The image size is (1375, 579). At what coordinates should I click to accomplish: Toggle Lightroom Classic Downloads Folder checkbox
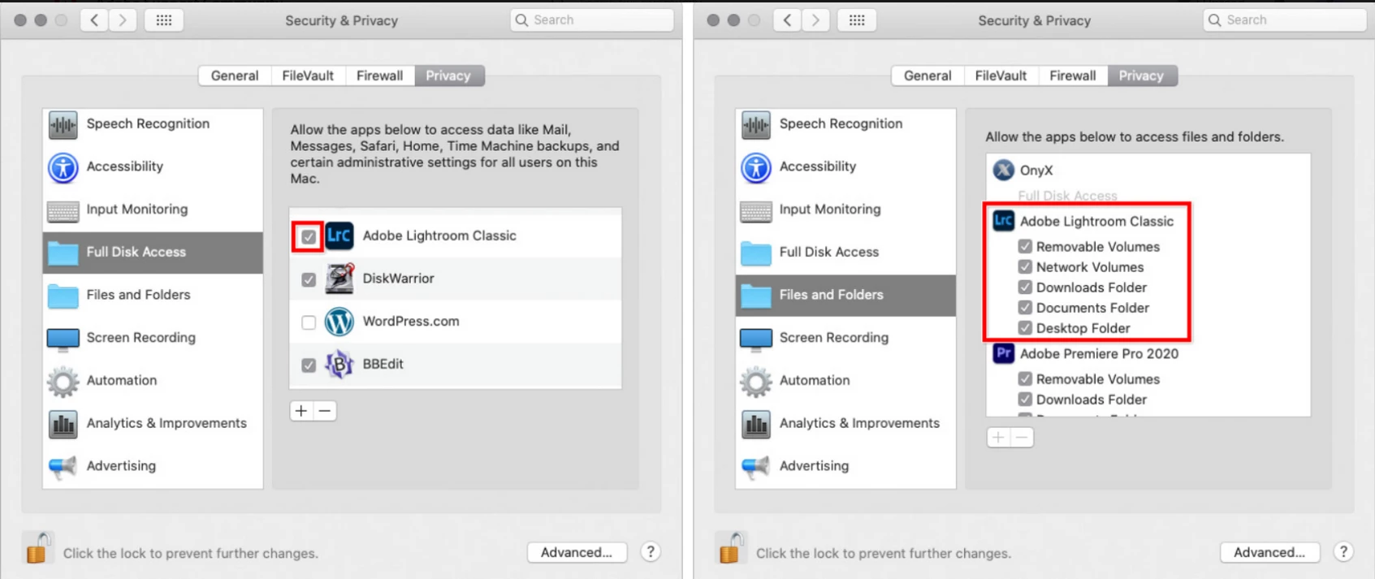point(1025,287)
